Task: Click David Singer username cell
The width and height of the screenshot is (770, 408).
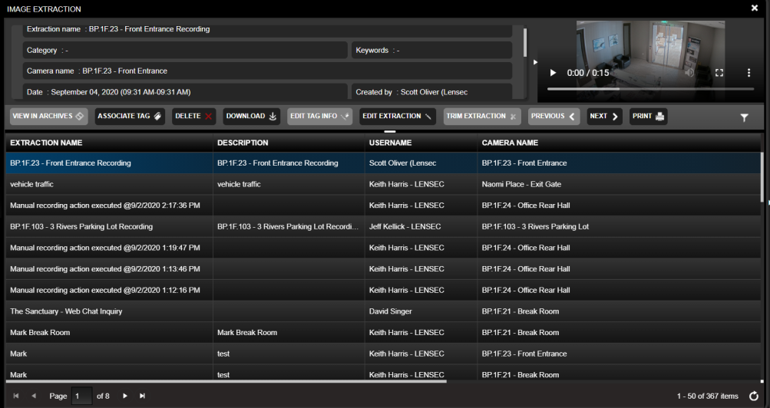Action: pos(421,311)
